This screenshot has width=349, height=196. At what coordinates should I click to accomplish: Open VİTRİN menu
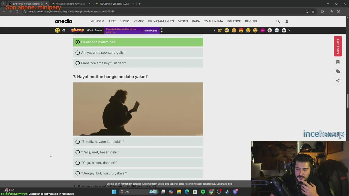click(183, 21)
